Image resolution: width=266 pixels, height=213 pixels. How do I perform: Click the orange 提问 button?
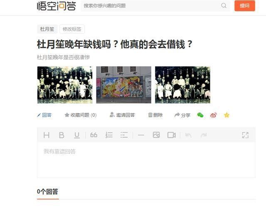245,6
